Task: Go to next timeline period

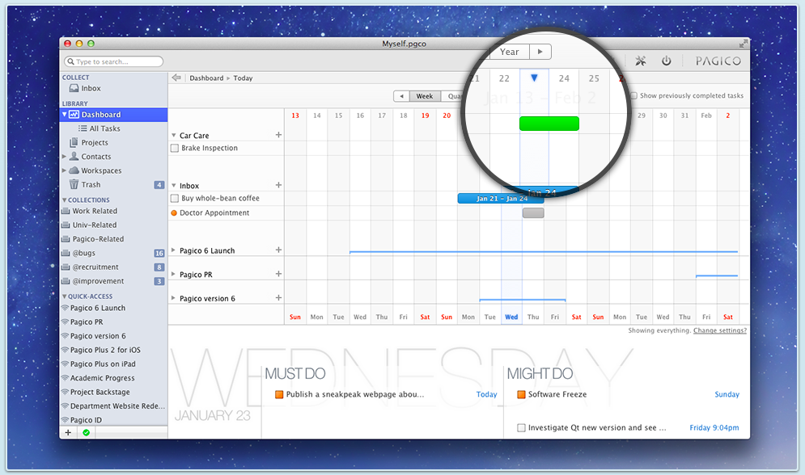Action: pos(540,52)
